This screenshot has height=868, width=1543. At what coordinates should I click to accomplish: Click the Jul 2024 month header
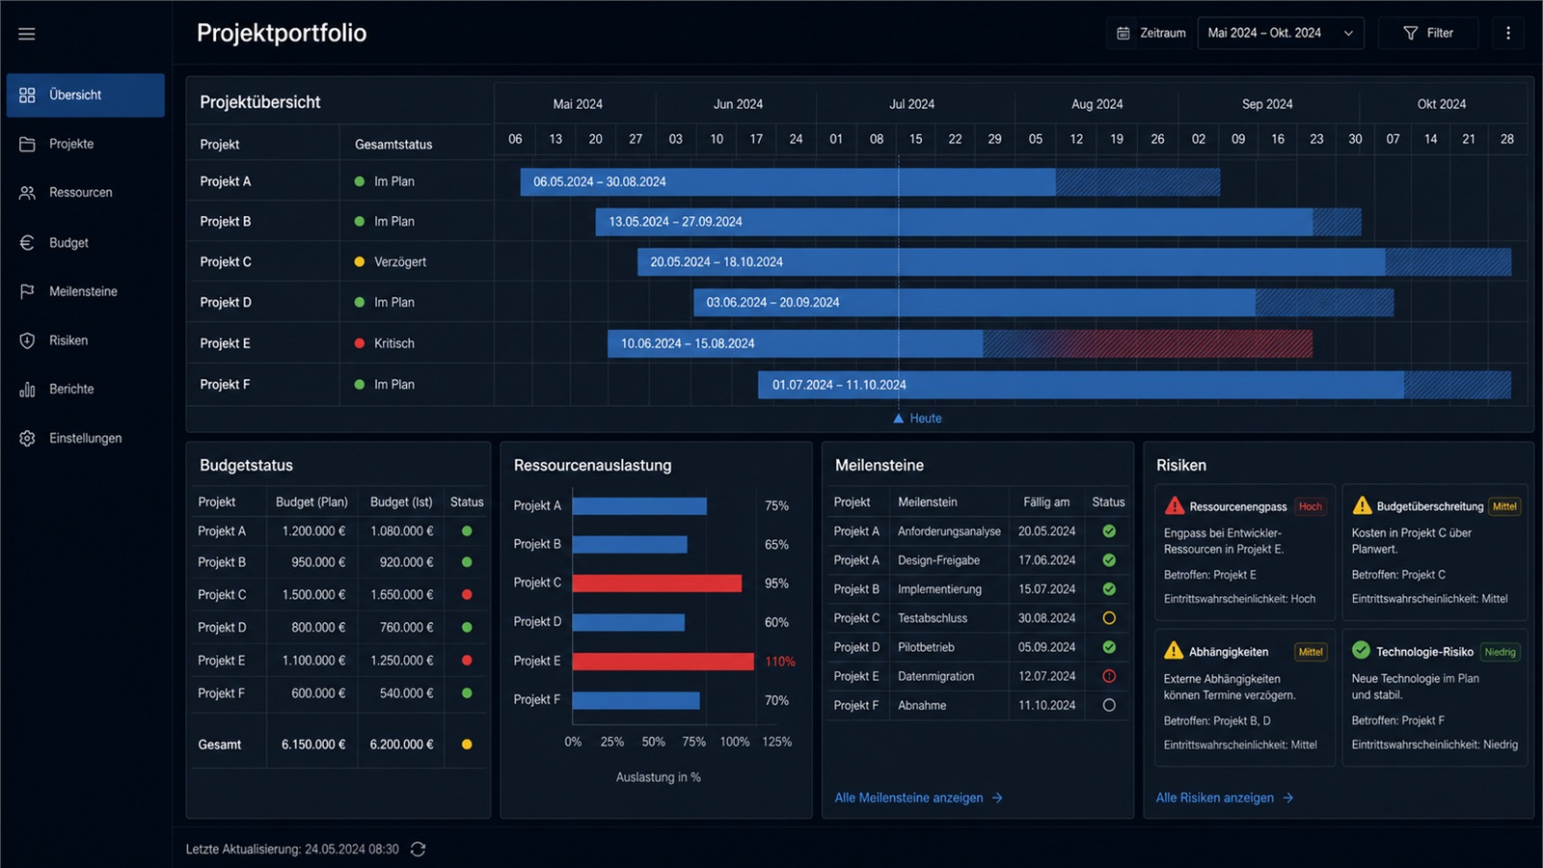tap(912, 104)
